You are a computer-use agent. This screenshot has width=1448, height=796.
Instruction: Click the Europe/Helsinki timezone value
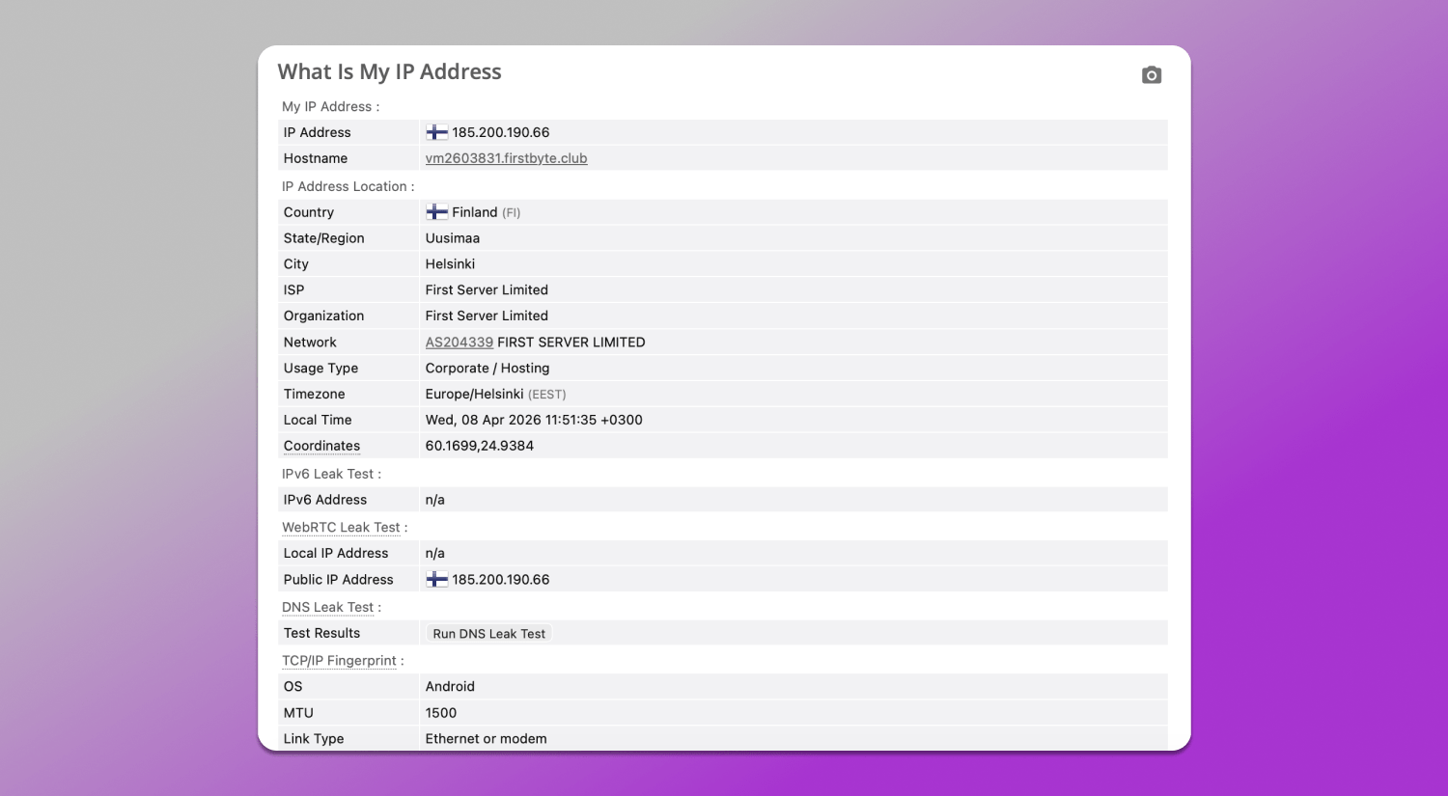point(474,395)
